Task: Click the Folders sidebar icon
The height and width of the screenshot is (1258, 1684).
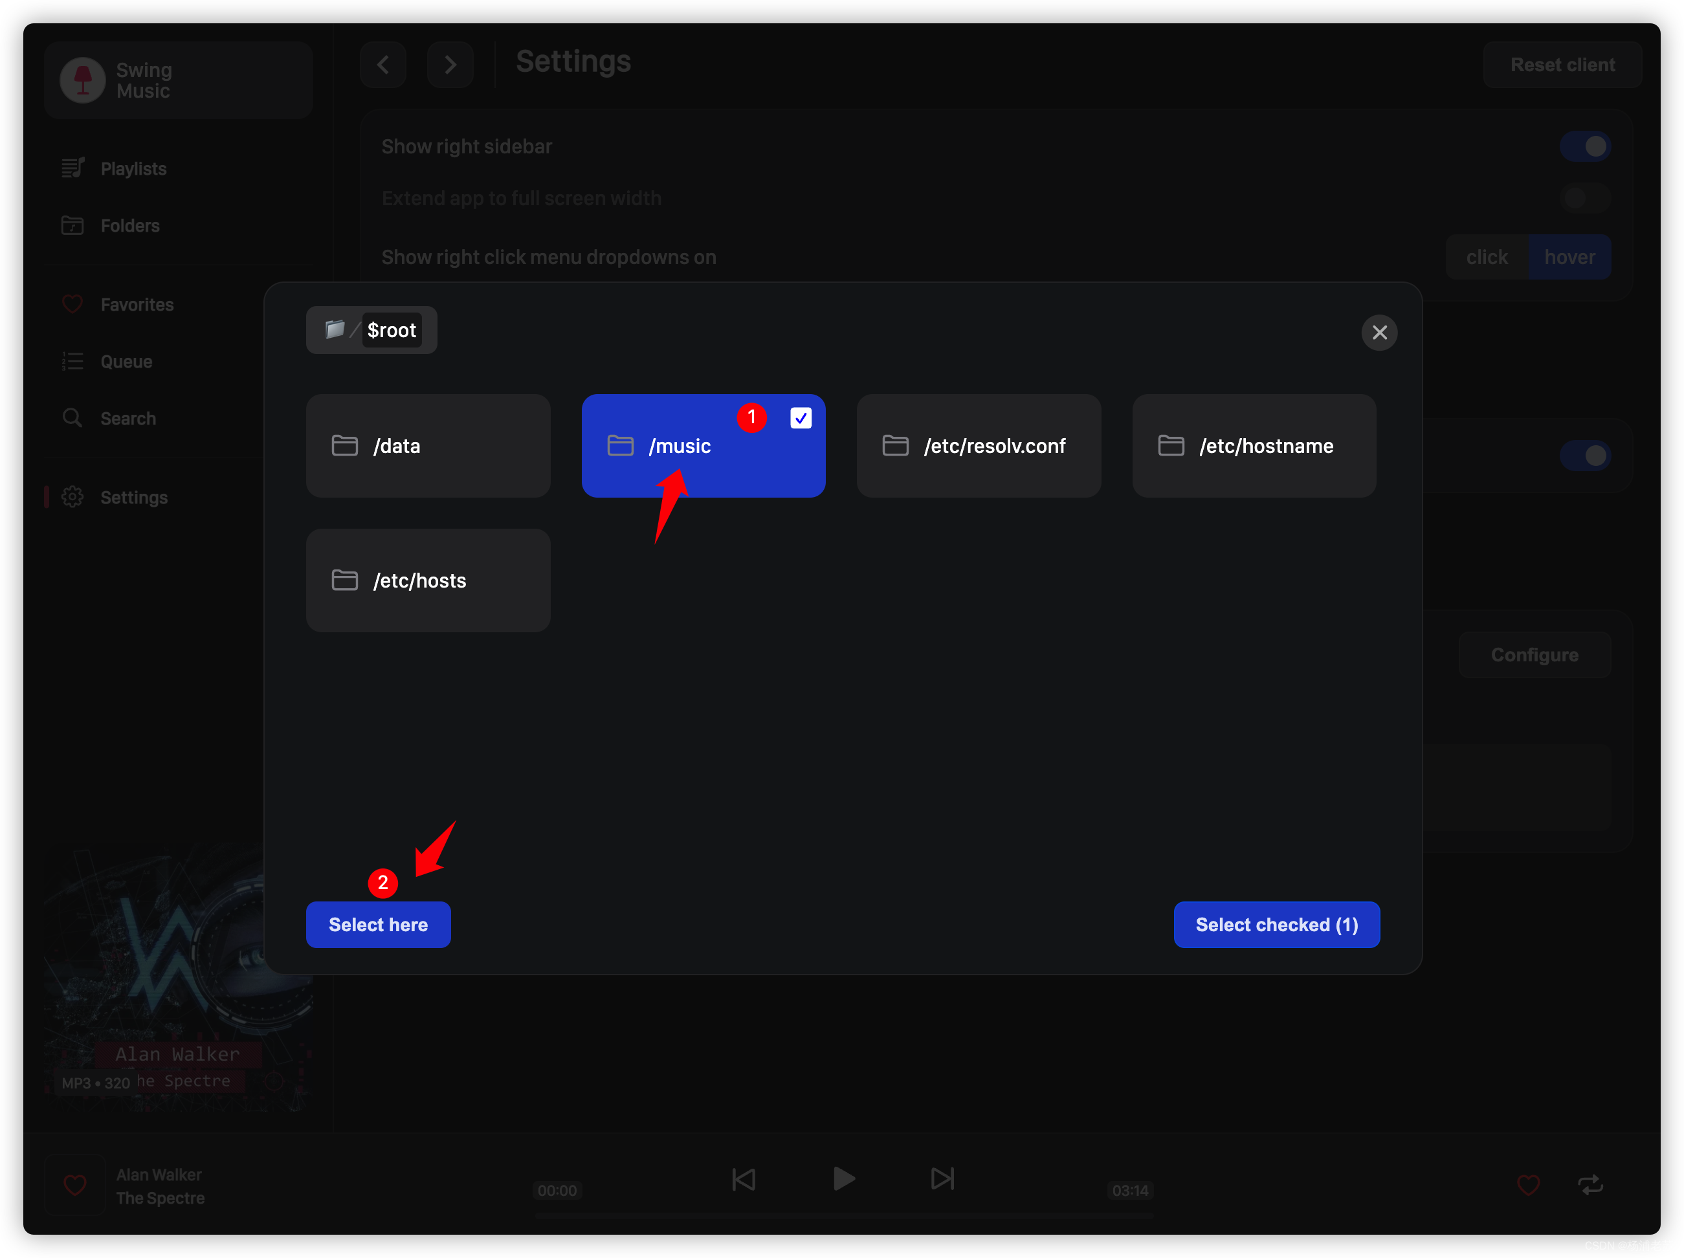Action: pos(72,226)
